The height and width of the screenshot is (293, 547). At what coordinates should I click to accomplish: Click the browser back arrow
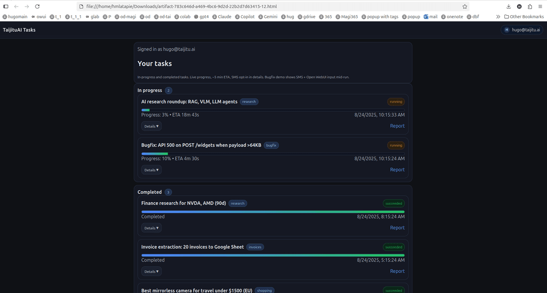click(x=16, y=7)
